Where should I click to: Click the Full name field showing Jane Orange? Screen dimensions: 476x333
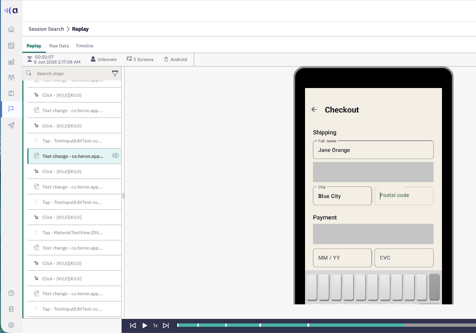click(373, 150)
